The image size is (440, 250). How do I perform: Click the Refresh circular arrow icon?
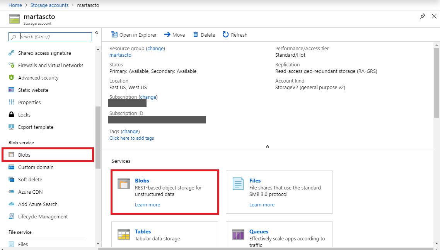coord(226,34)
